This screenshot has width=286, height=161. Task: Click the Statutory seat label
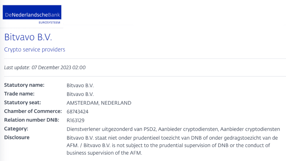[x=22, y=102]
